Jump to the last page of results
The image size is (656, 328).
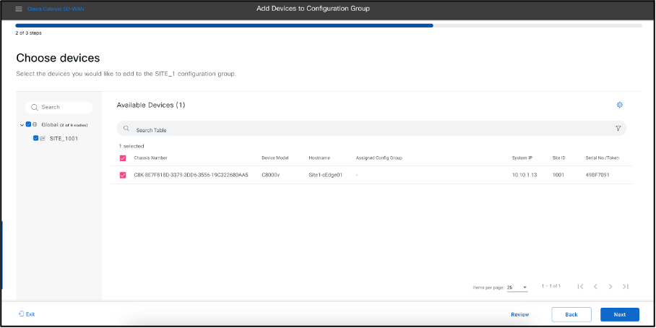[x=625, y=287]
